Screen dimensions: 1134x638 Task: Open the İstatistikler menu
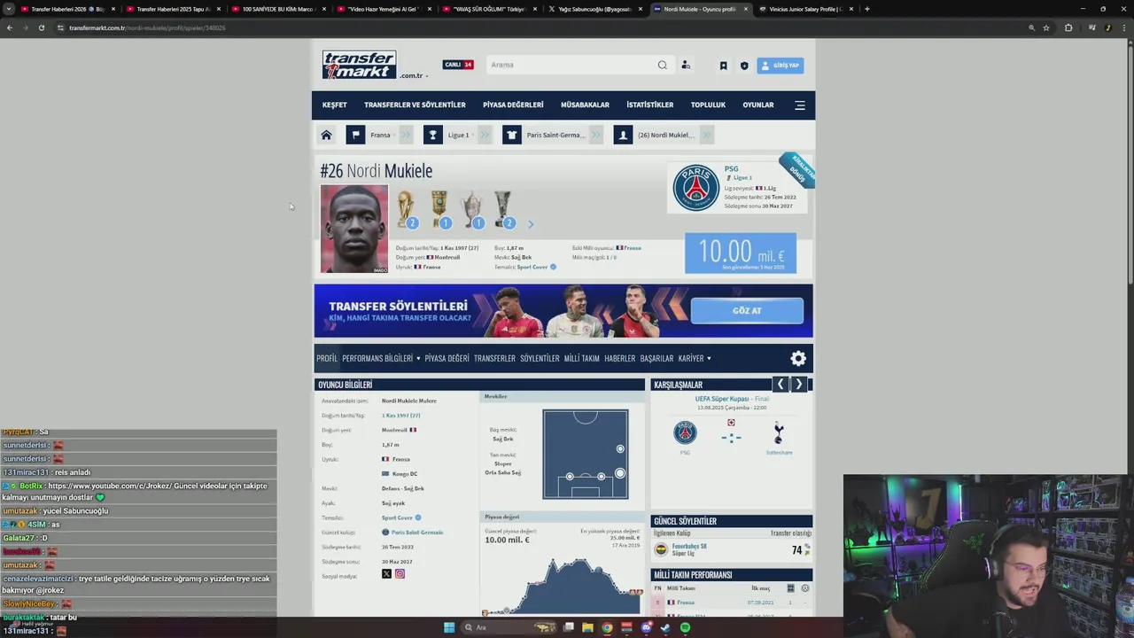[x=649, y=105]
